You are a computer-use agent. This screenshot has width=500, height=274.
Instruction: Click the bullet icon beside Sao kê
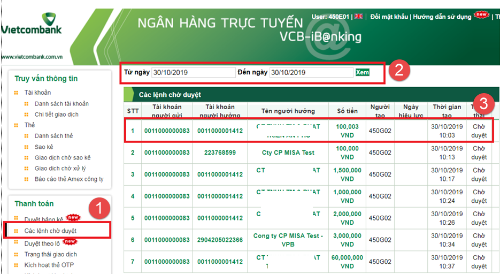click(26, 147)
